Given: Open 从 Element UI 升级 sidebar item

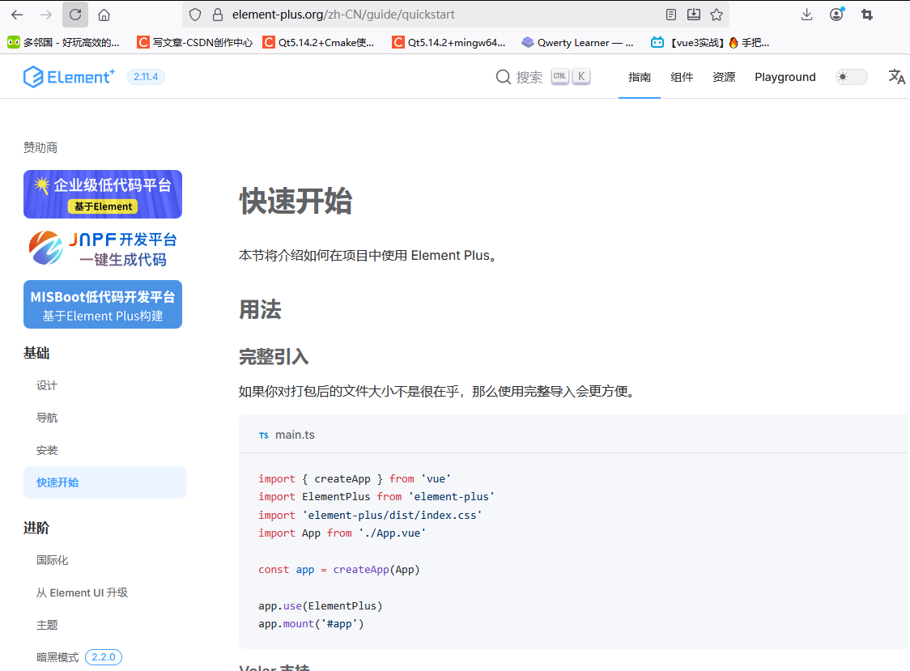Looking at the screenshot, I should [82, 592].
